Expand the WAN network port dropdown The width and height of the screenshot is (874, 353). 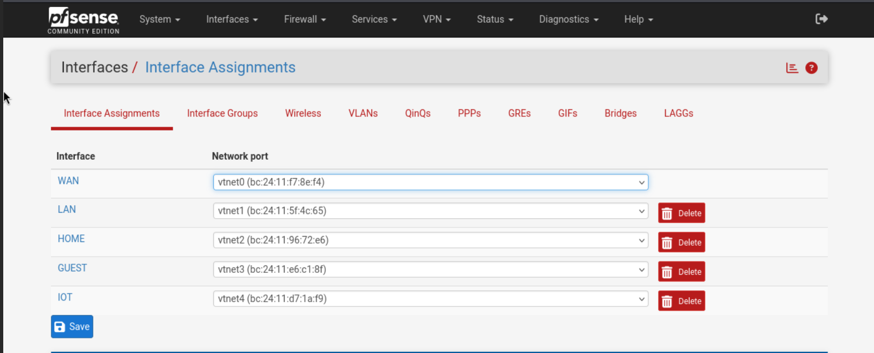(431, 182)
